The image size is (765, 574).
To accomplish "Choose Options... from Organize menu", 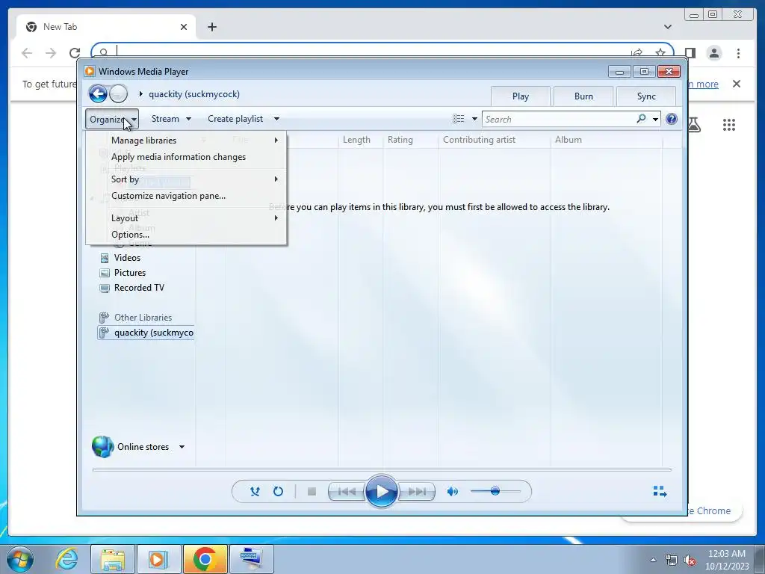I will point(186,235).
